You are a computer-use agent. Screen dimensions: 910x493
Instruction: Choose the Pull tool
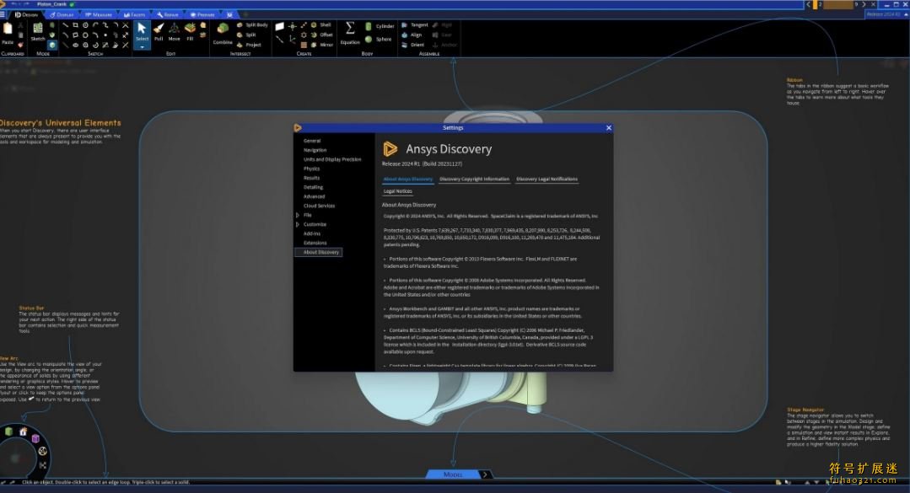159,32
